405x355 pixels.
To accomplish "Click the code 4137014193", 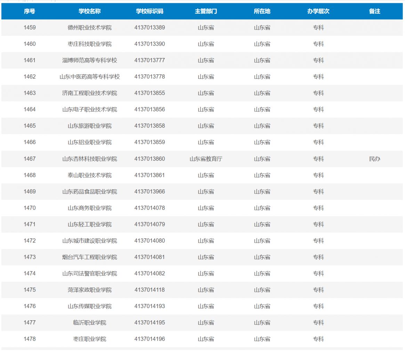I will [149, 306].
